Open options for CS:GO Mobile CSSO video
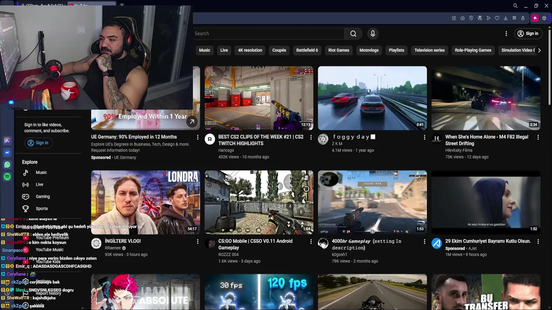This screenshot has width=552, height=310. click(311, 242)
